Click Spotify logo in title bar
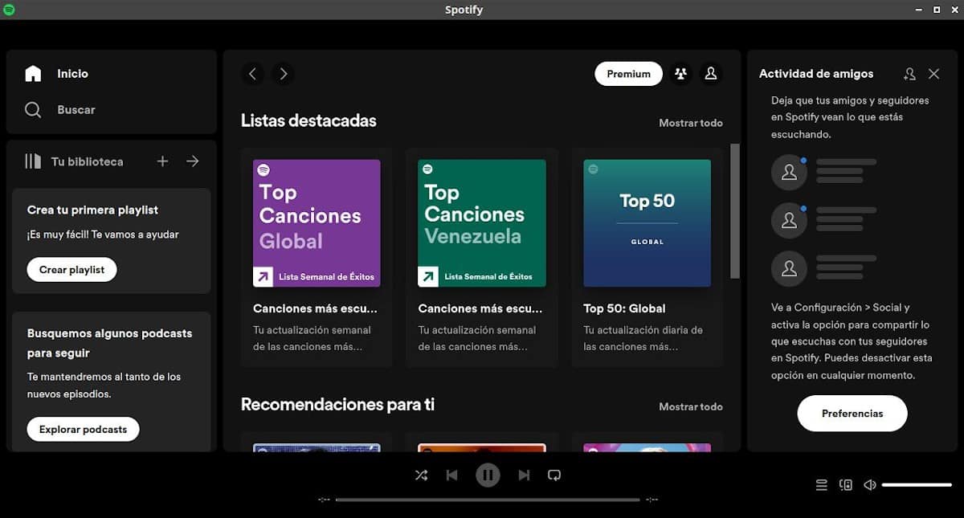Viewport: 964px width, 518px height. [9, 10]
